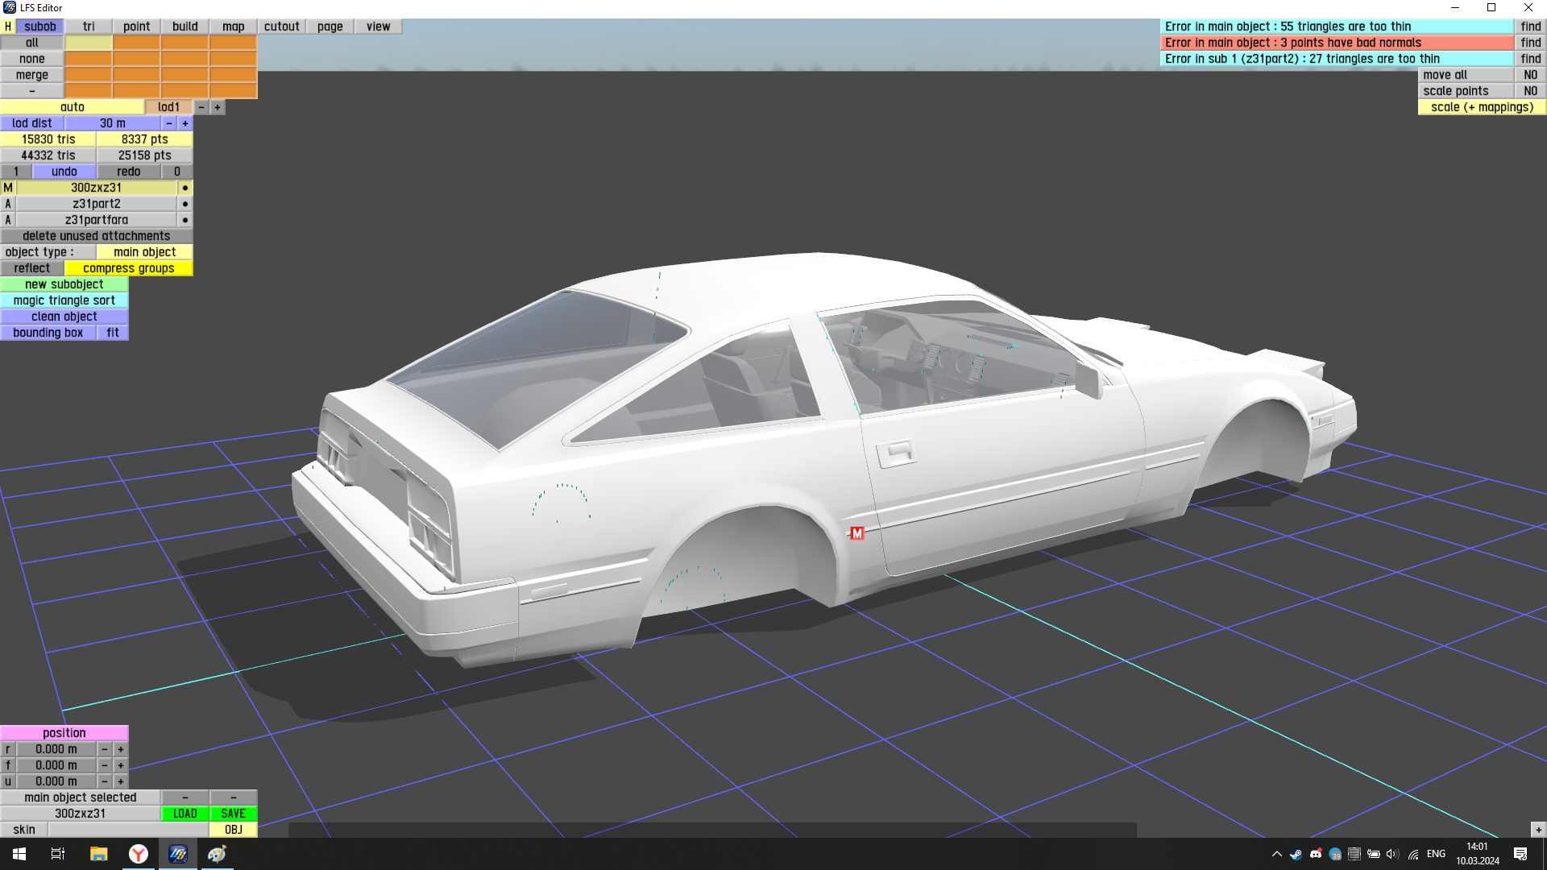
Task: Switch to the cutout tab
Action: [281, 27]
